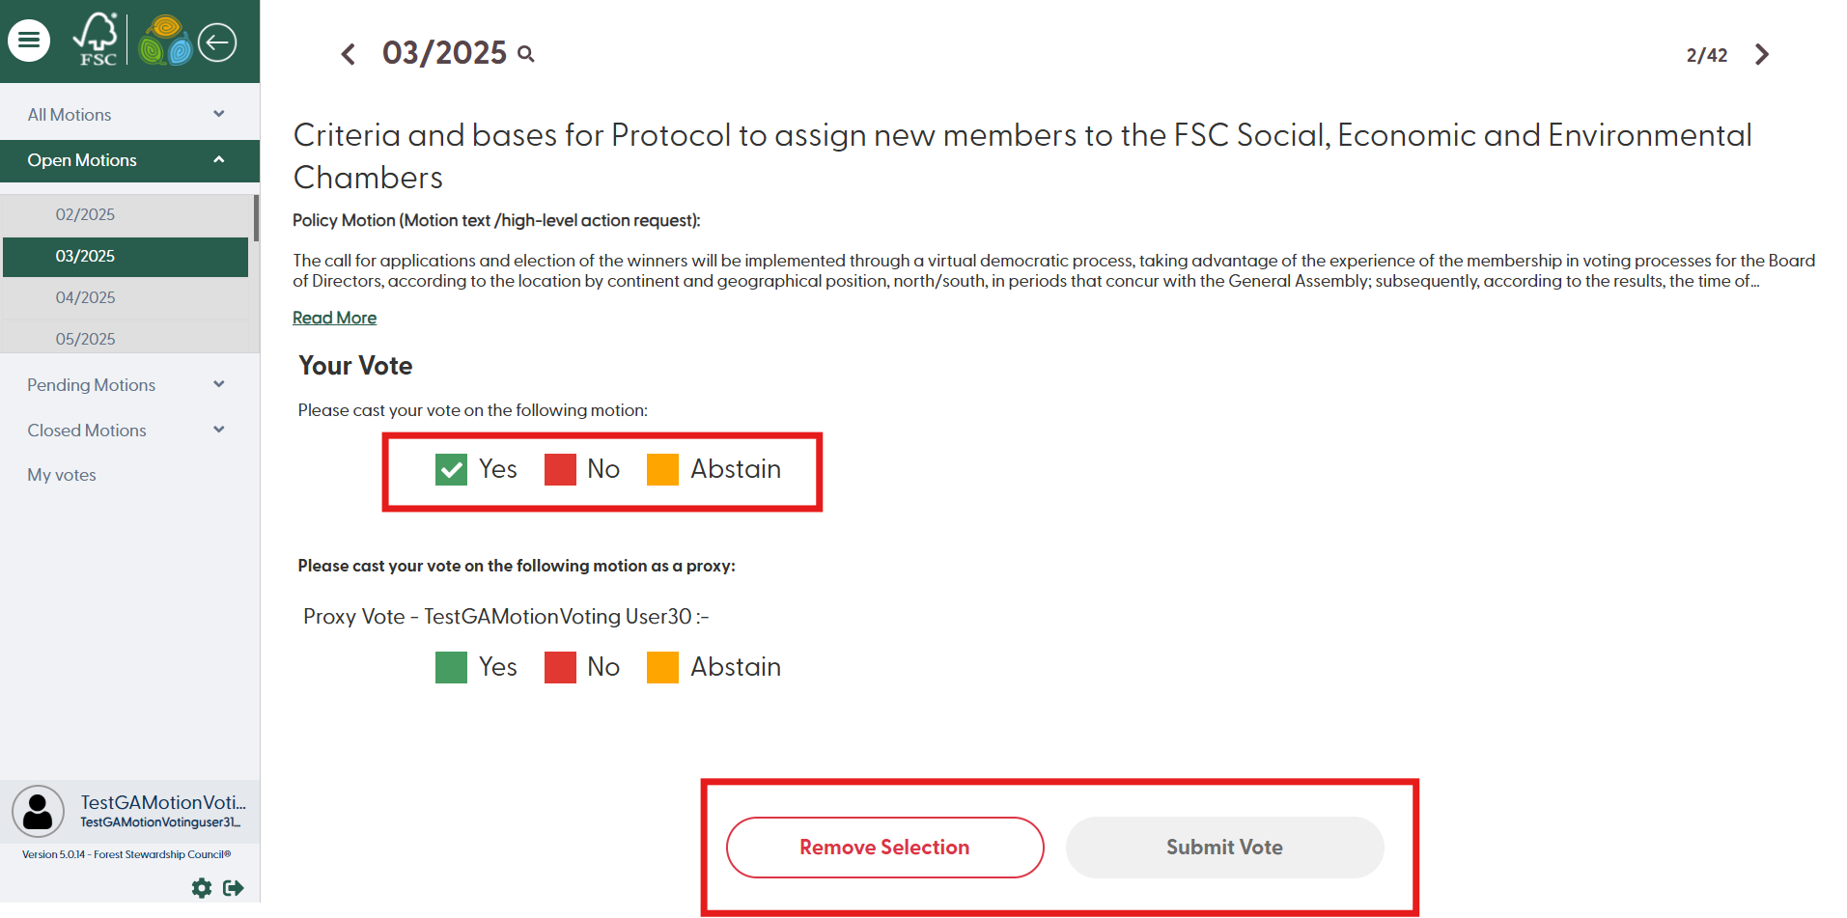Select motion 04/2025 in sidebar
The width and height of the screenshot is (1847, 918).
(x=85, y=297)
